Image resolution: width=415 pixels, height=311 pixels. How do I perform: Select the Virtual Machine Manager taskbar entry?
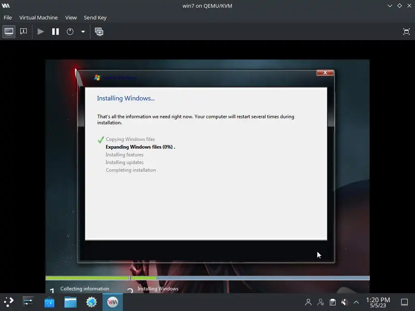pyautogui.click(x=113, y=302)
